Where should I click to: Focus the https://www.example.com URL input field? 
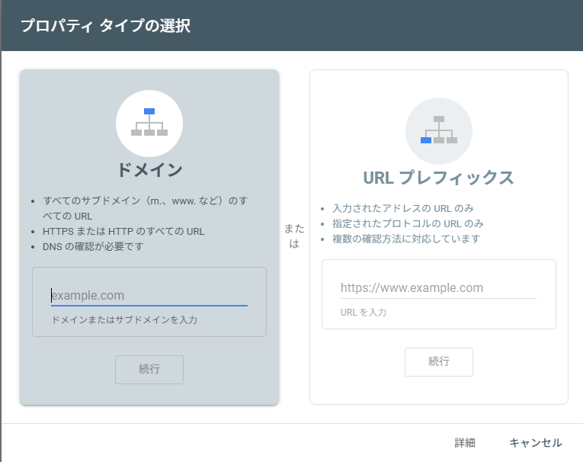[438, 288]
